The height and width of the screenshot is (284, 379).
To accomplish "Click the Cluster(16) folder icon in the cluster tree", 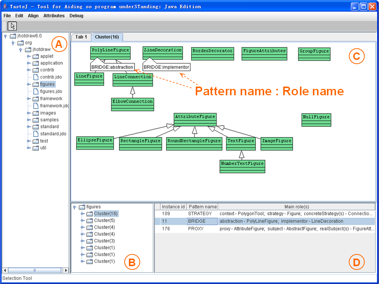I will tap(90, 214).
